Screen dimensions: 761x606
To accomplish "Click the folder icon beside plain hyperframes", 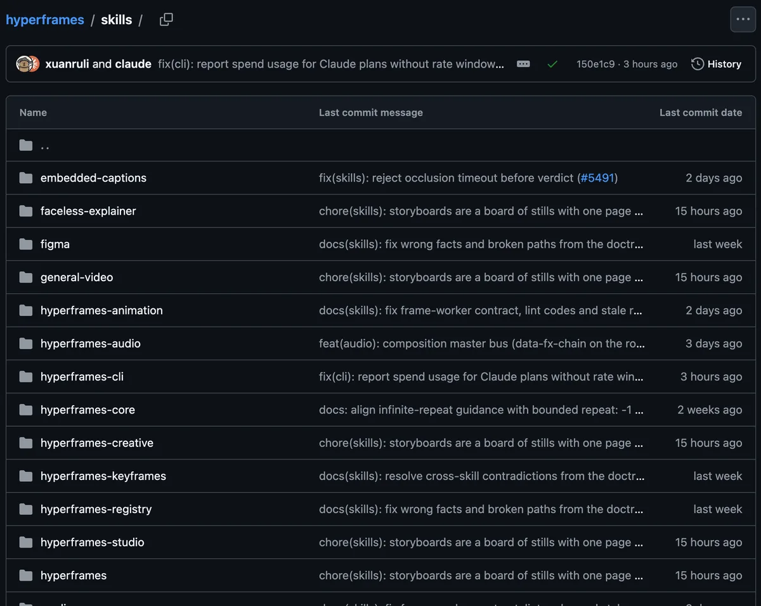I will click(x=26, y=576).
